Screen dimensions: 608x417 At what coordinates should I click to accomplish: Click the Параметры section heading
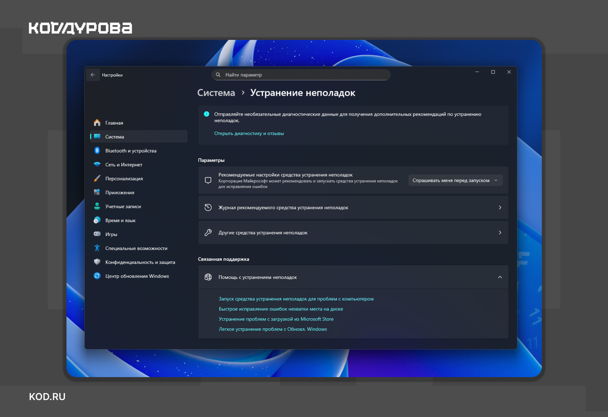click(x=211, y=160)
